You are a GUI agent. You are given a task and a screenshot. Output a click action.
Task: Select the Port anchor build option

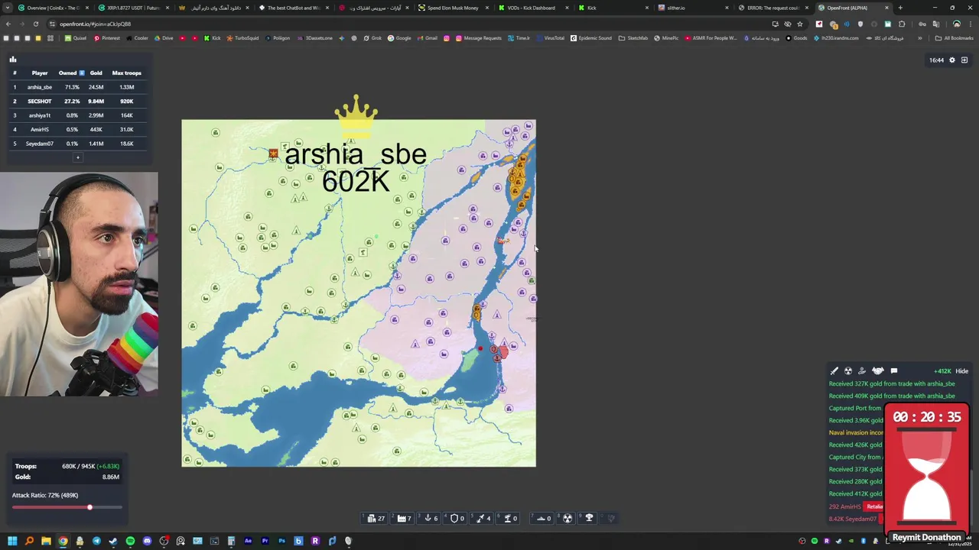pyautogui.click(x=428, y=518)
